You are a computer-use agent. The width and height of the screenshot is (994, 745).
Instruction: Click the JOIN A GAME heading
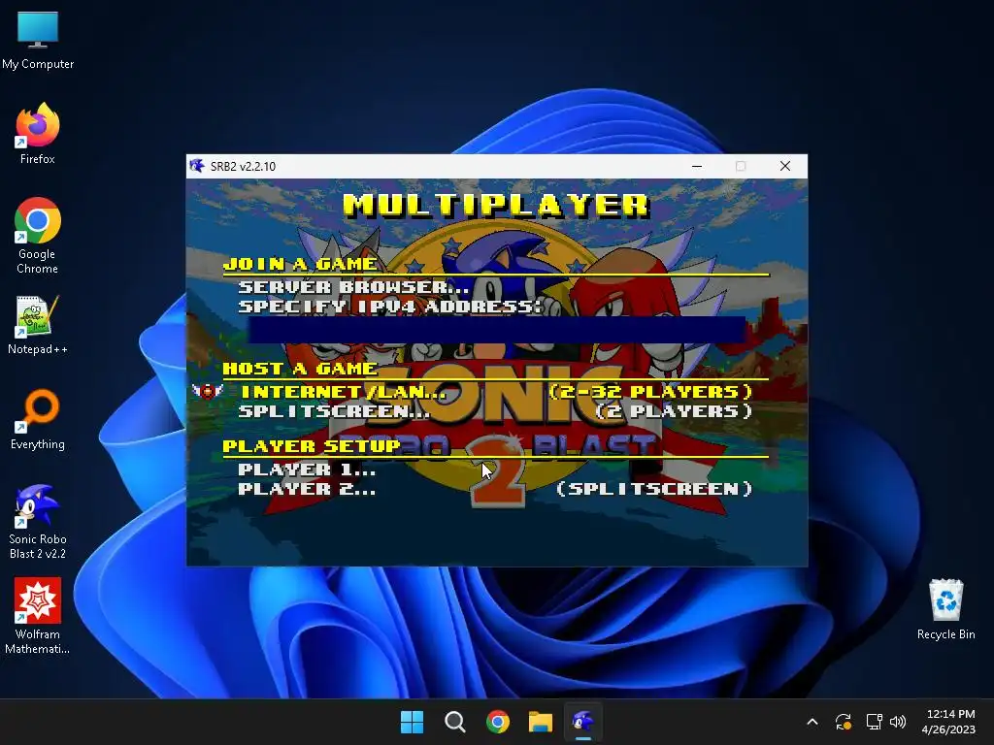[x=300, y=264]
